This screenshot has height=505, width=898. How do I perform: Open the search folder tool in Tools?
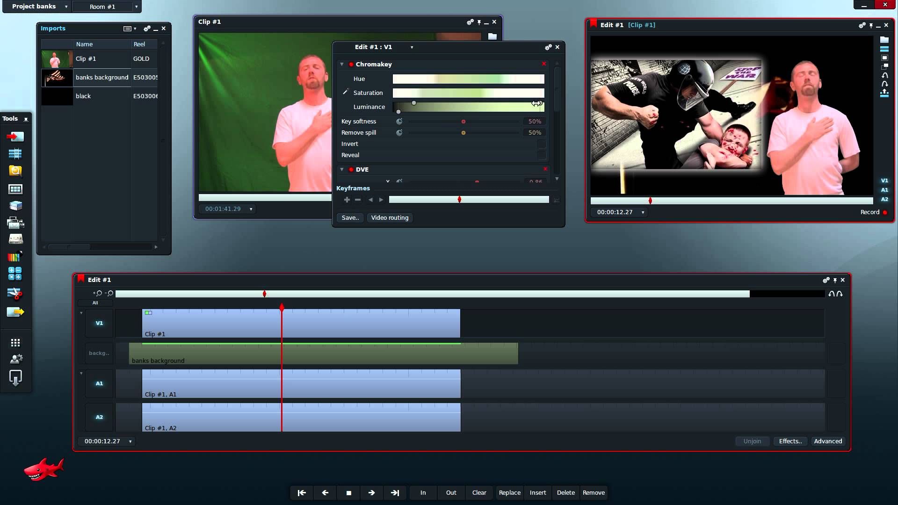click(x=15, y=171)
